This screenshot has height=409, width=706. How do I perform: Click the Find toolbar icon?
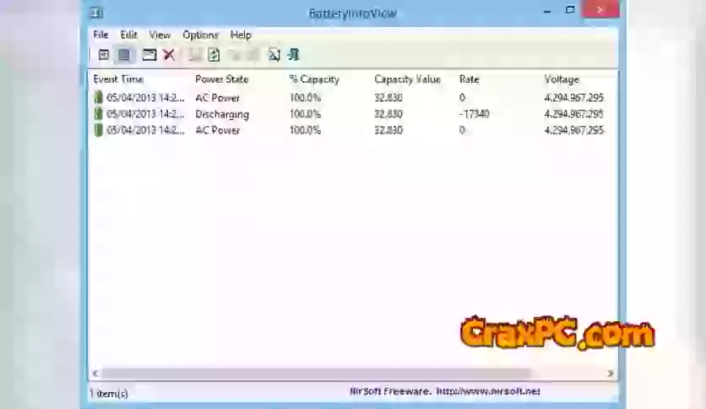[x=274, y=55]
